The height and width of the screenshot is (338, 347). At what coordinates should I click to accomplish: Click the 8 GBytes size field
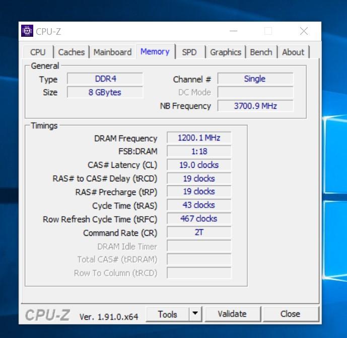105,92
